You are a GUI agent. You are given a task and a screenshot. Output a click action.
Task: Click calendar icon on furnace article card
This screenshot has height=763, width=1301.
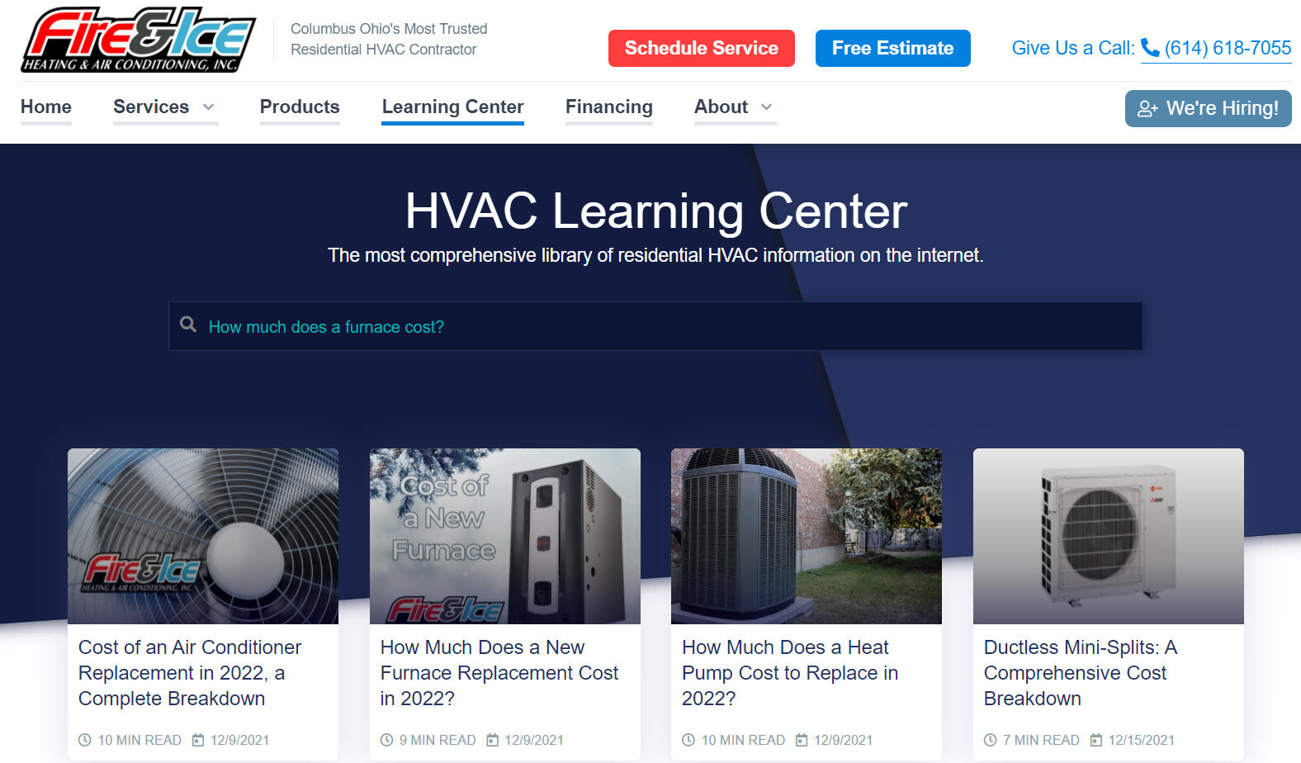pyautogui.click(x=493, y=740)
